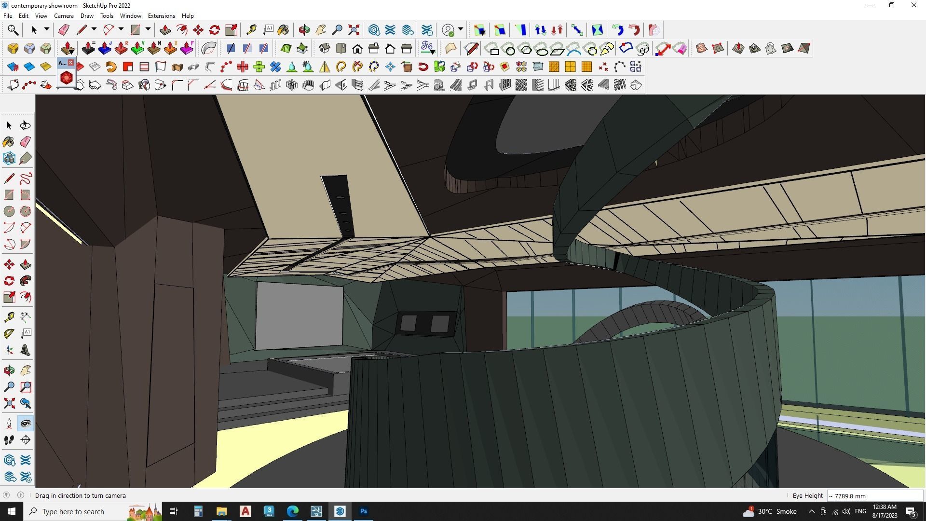The width and height of the screenshot is (926, 521).
Task: Toggle the Look Around eye tool
Action: click(x=26, y=424)
